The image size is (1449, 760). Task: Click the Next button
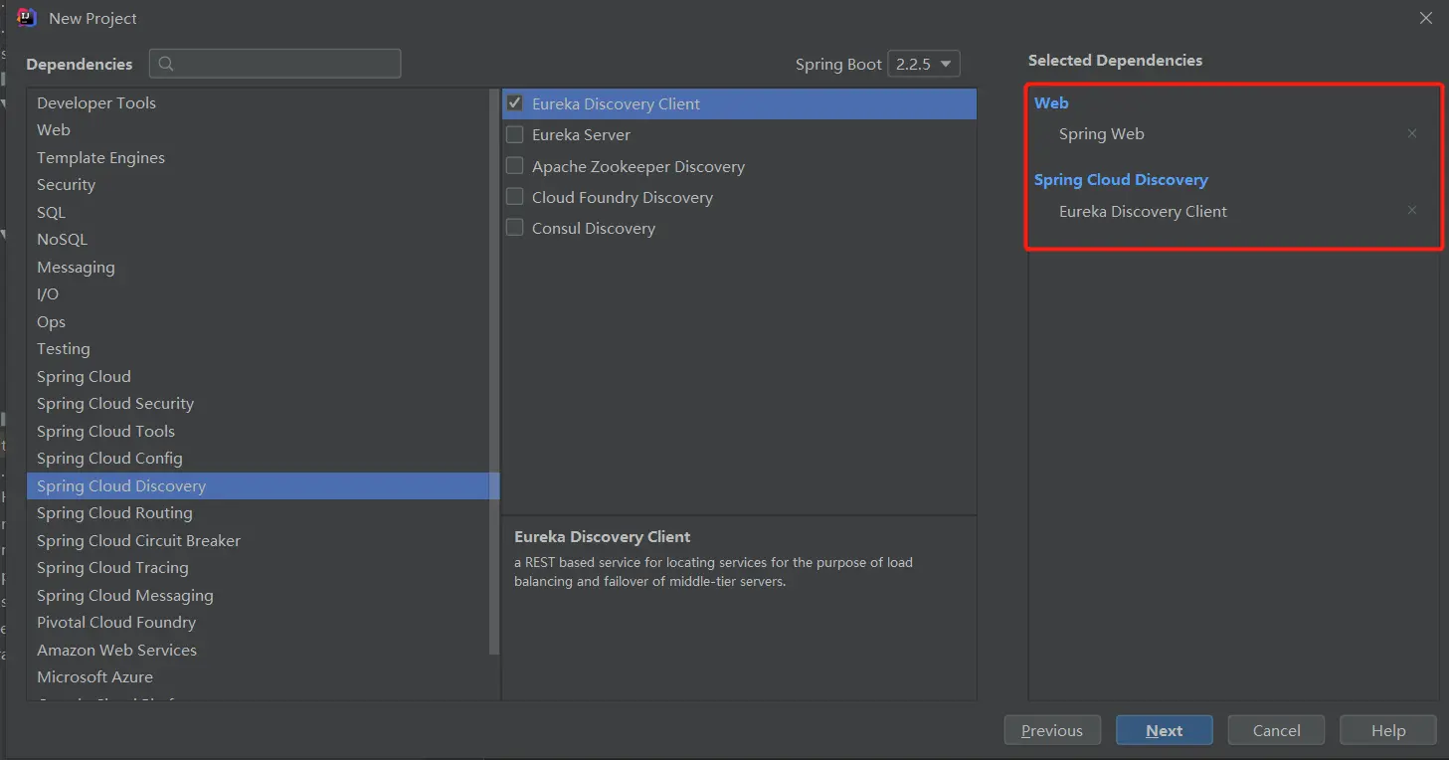point(1165,730)
